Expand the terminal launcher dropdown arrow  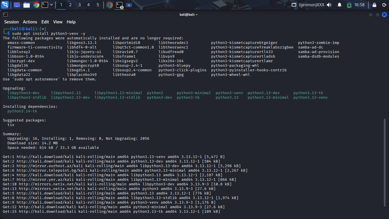51,5
